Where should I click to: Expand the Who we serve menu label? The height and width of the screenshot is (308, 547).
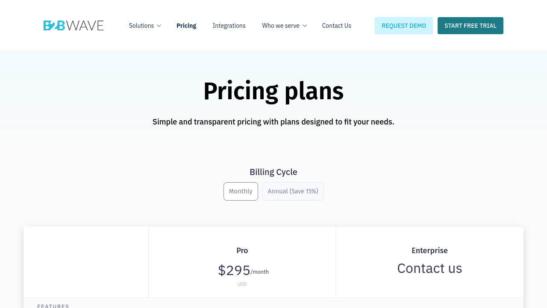tap(280, 26)
